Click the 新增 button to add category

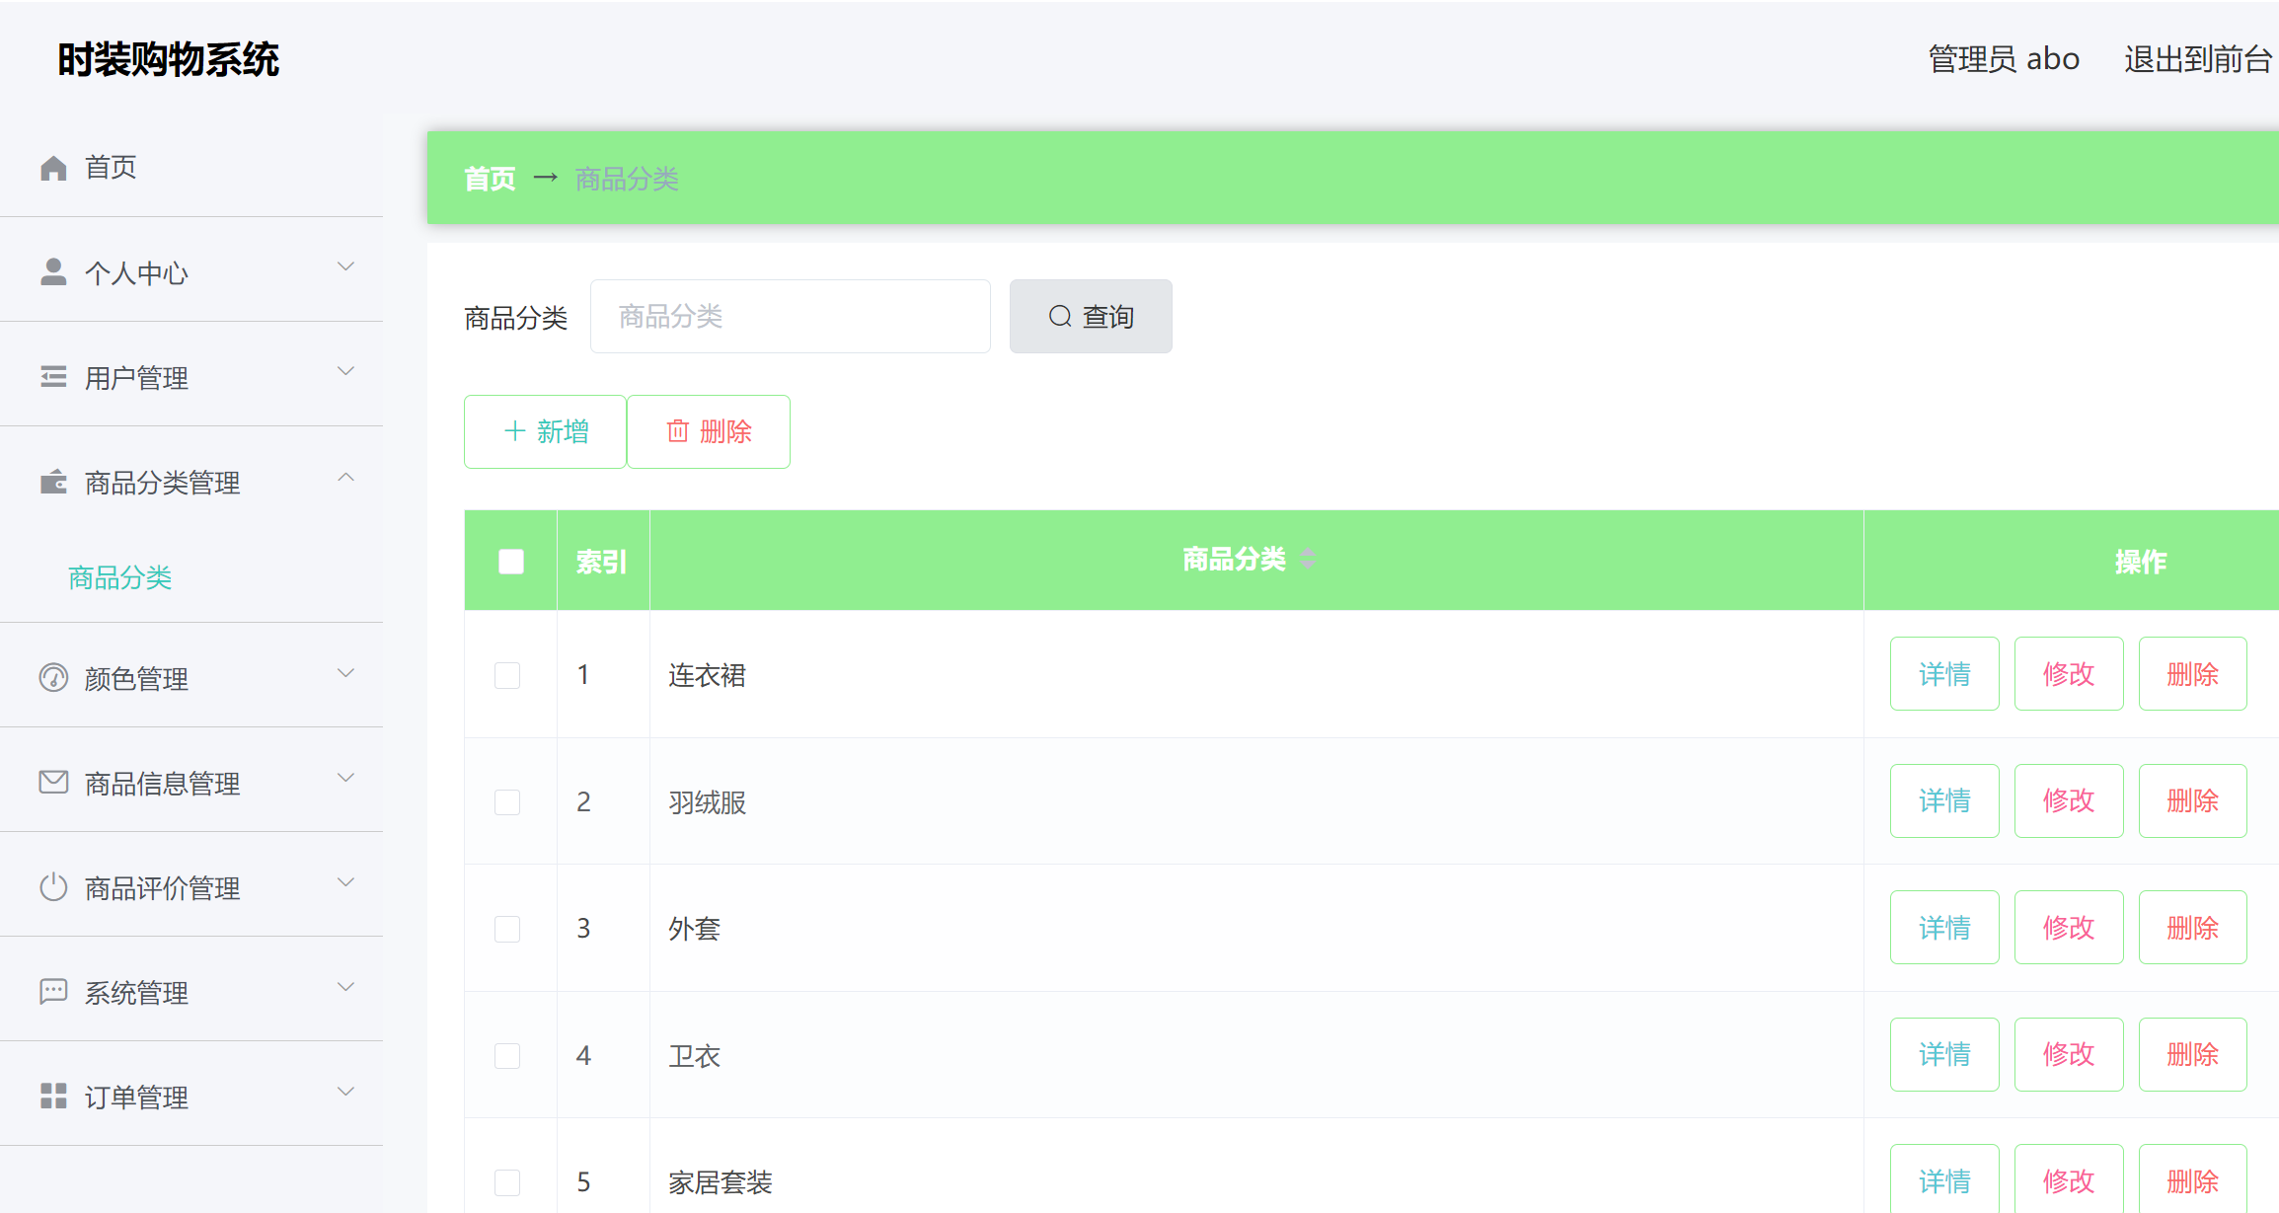pyautogui.click(x=545, y=431)
